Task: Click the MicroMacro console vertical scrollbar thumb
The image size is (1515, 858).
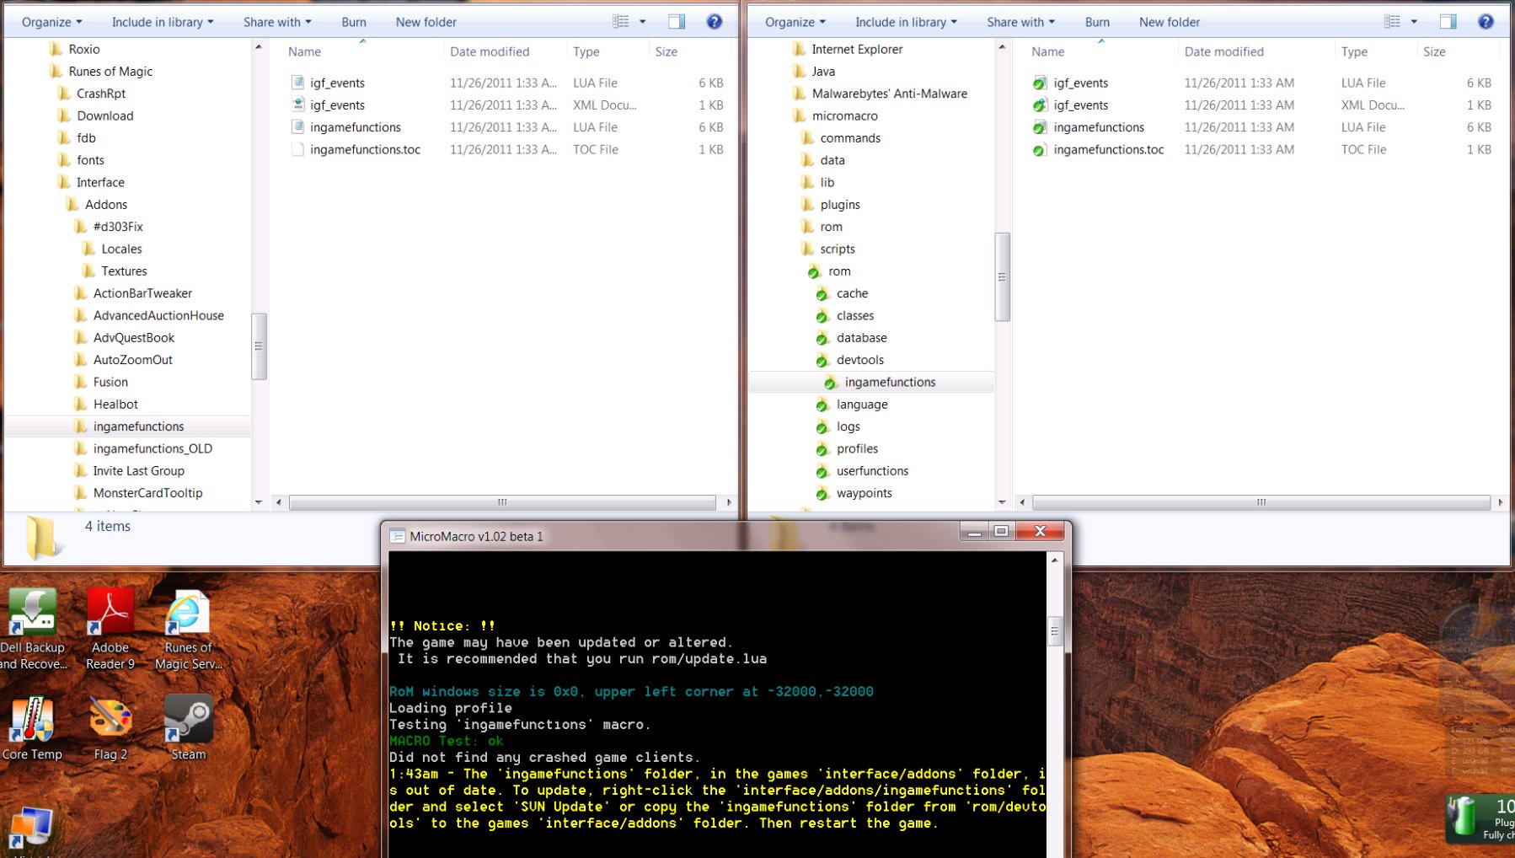Action: pos(1054,630)
